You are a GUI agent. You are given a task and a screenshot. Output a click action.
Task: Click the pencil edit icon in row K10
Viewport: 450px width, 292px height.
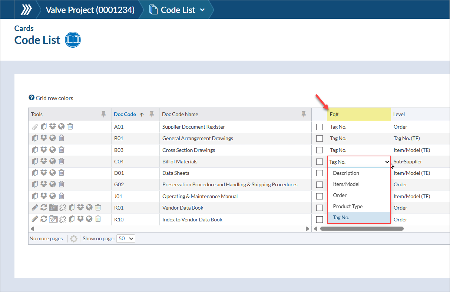pyautogui.click(x=35, y=219)
